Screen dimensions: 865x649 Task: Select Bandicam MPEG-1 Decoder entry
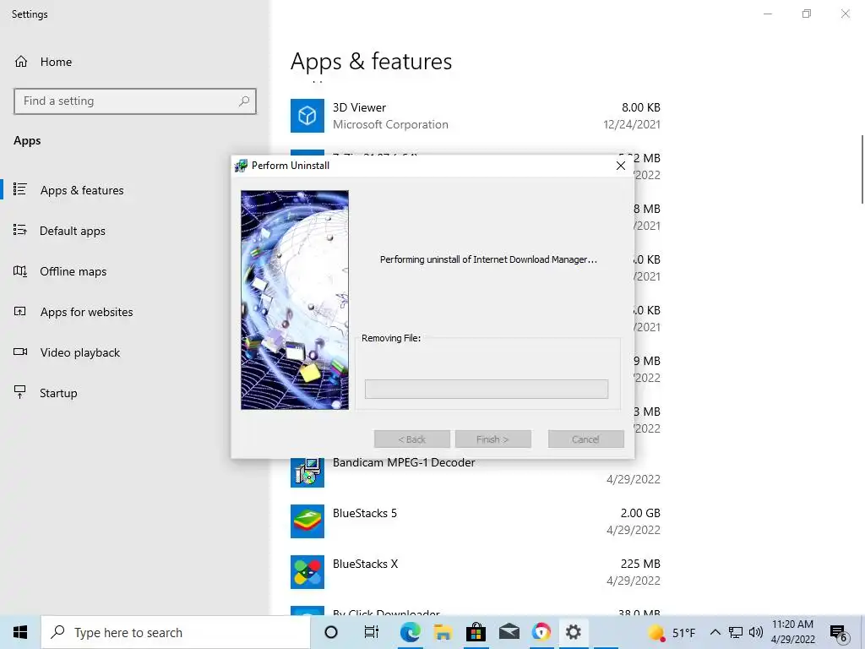[404, 462]
